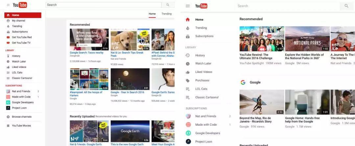
Task: Click the Google channel heading in new layout
Action: [255, 82]
